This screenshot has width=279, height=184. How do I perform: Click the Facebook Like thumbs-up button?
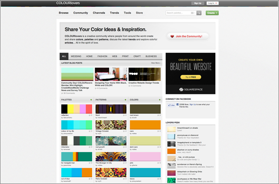pos(171,105)
